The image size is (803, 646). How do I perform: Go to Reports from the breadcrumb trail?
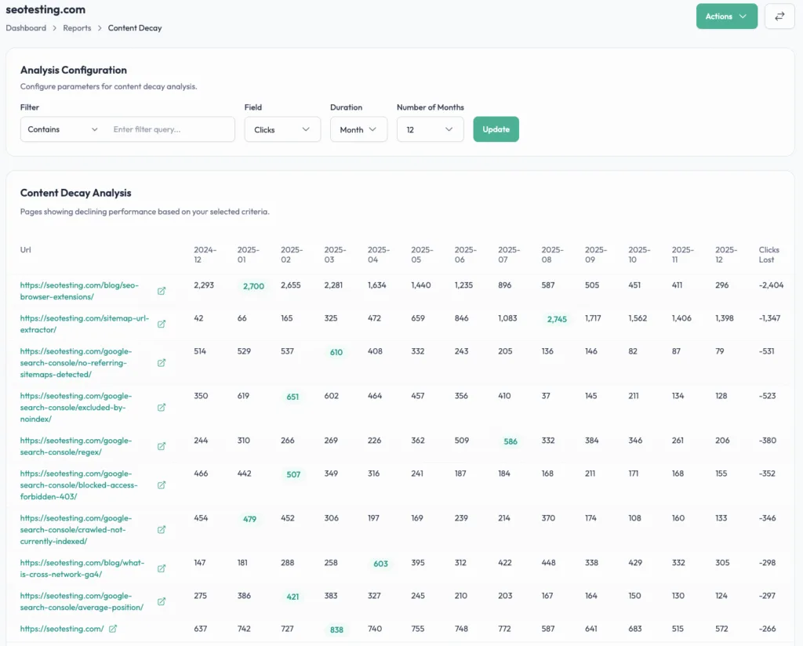[x=77, y=27]
